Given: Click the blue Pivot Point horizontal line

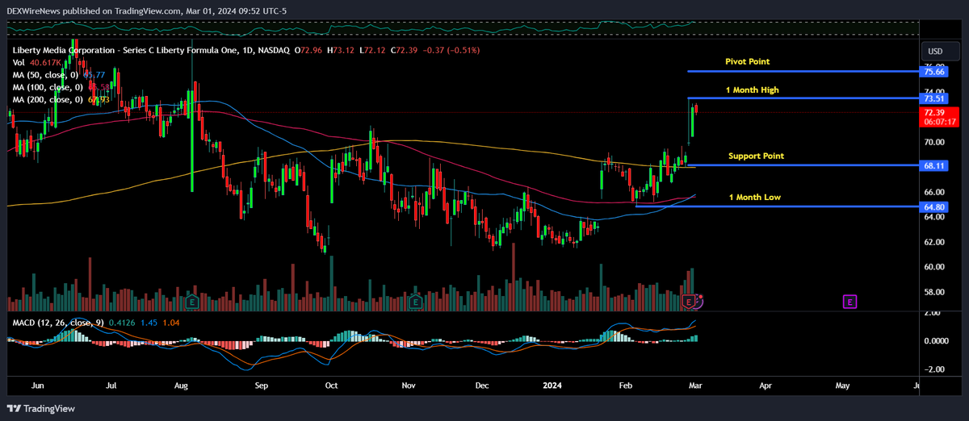Looking at the screenshot, I should pyautogui.click(x=803, y=72).
